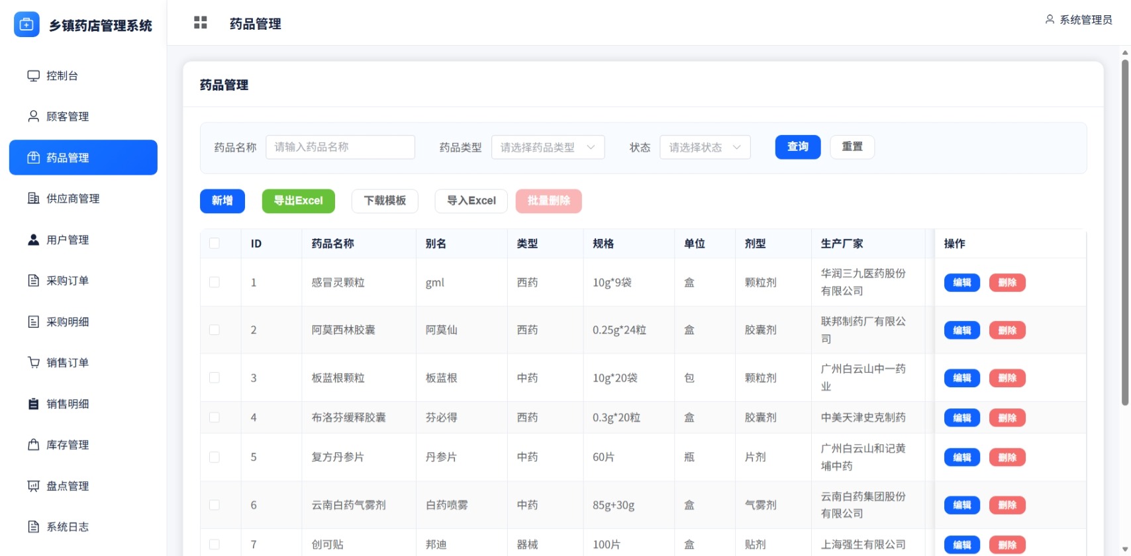Screen dimensions: 1131x556
Task: Delete the 阿莫西林胶囊 entry
Action: (x=1007, y=330)
